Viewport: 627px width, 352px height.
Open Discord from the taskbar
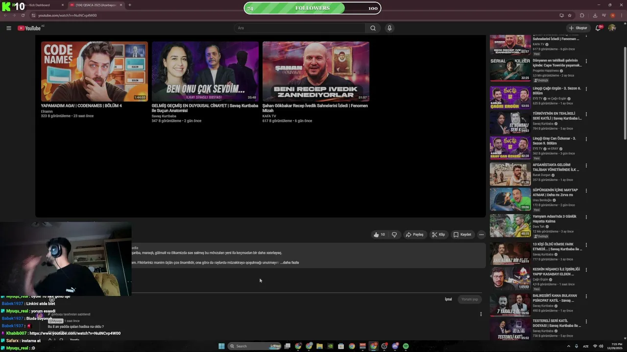click(395, 346)
